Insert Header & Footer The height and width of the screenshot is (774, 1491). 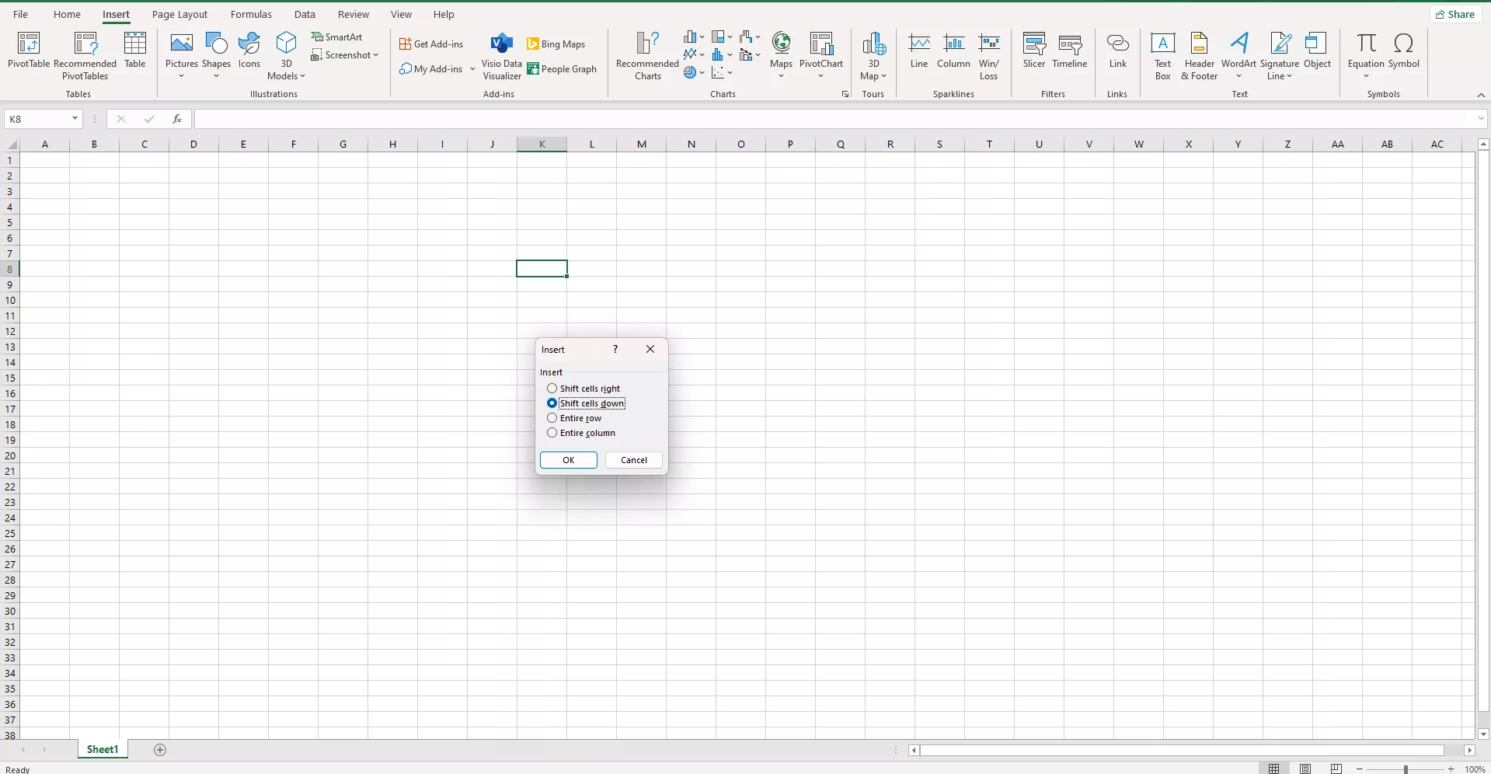[x=1200, y=56]
